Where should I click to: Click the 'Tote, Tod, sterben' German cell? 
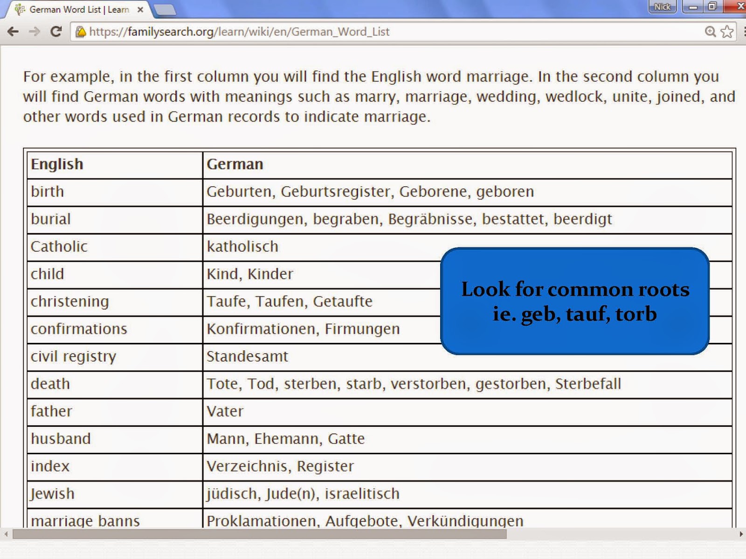point(468,385)
